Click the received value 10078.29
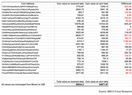Image resolution: width=132 pixels, height=95 pixels. [x=79, y=24]
